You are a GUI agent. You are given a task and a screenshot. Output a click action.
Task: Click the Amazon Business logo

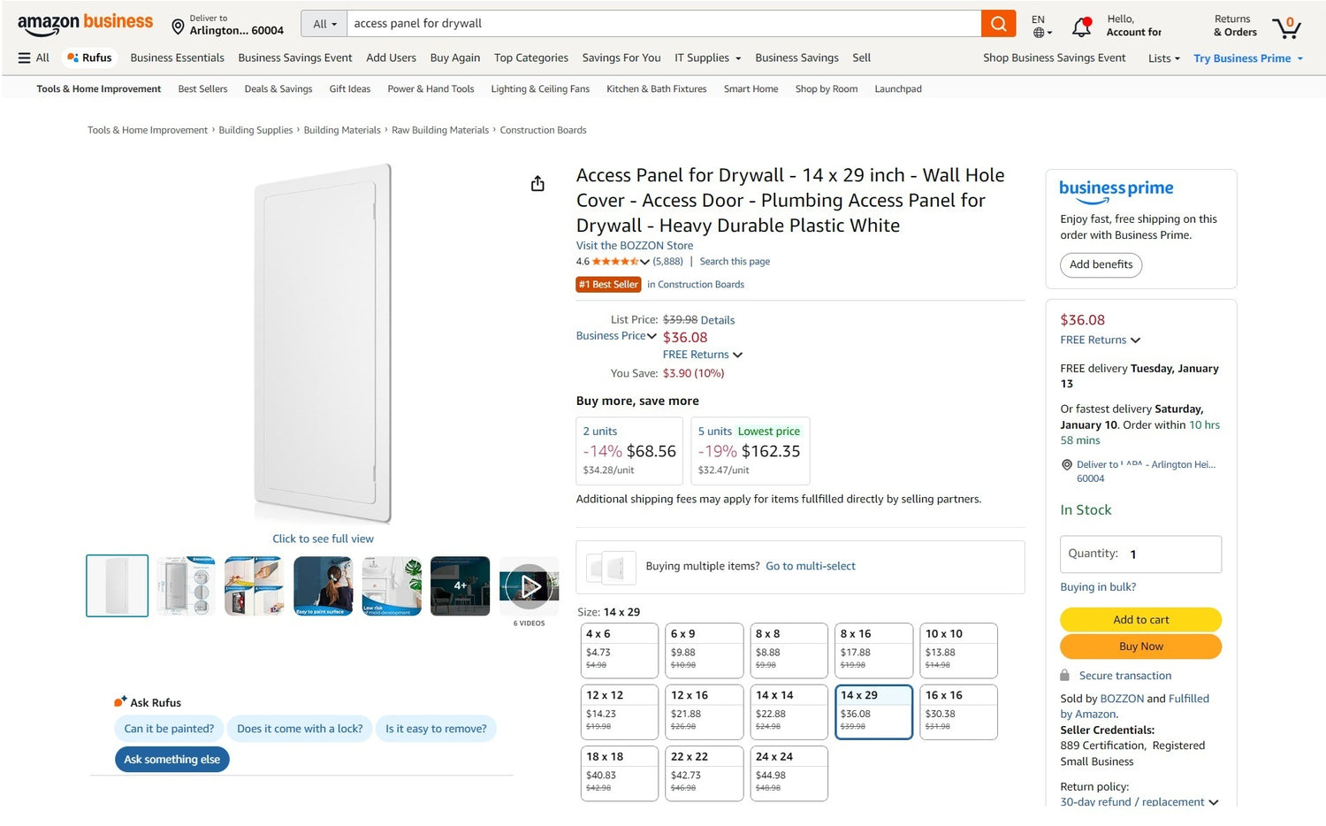(x=85, y=24)
